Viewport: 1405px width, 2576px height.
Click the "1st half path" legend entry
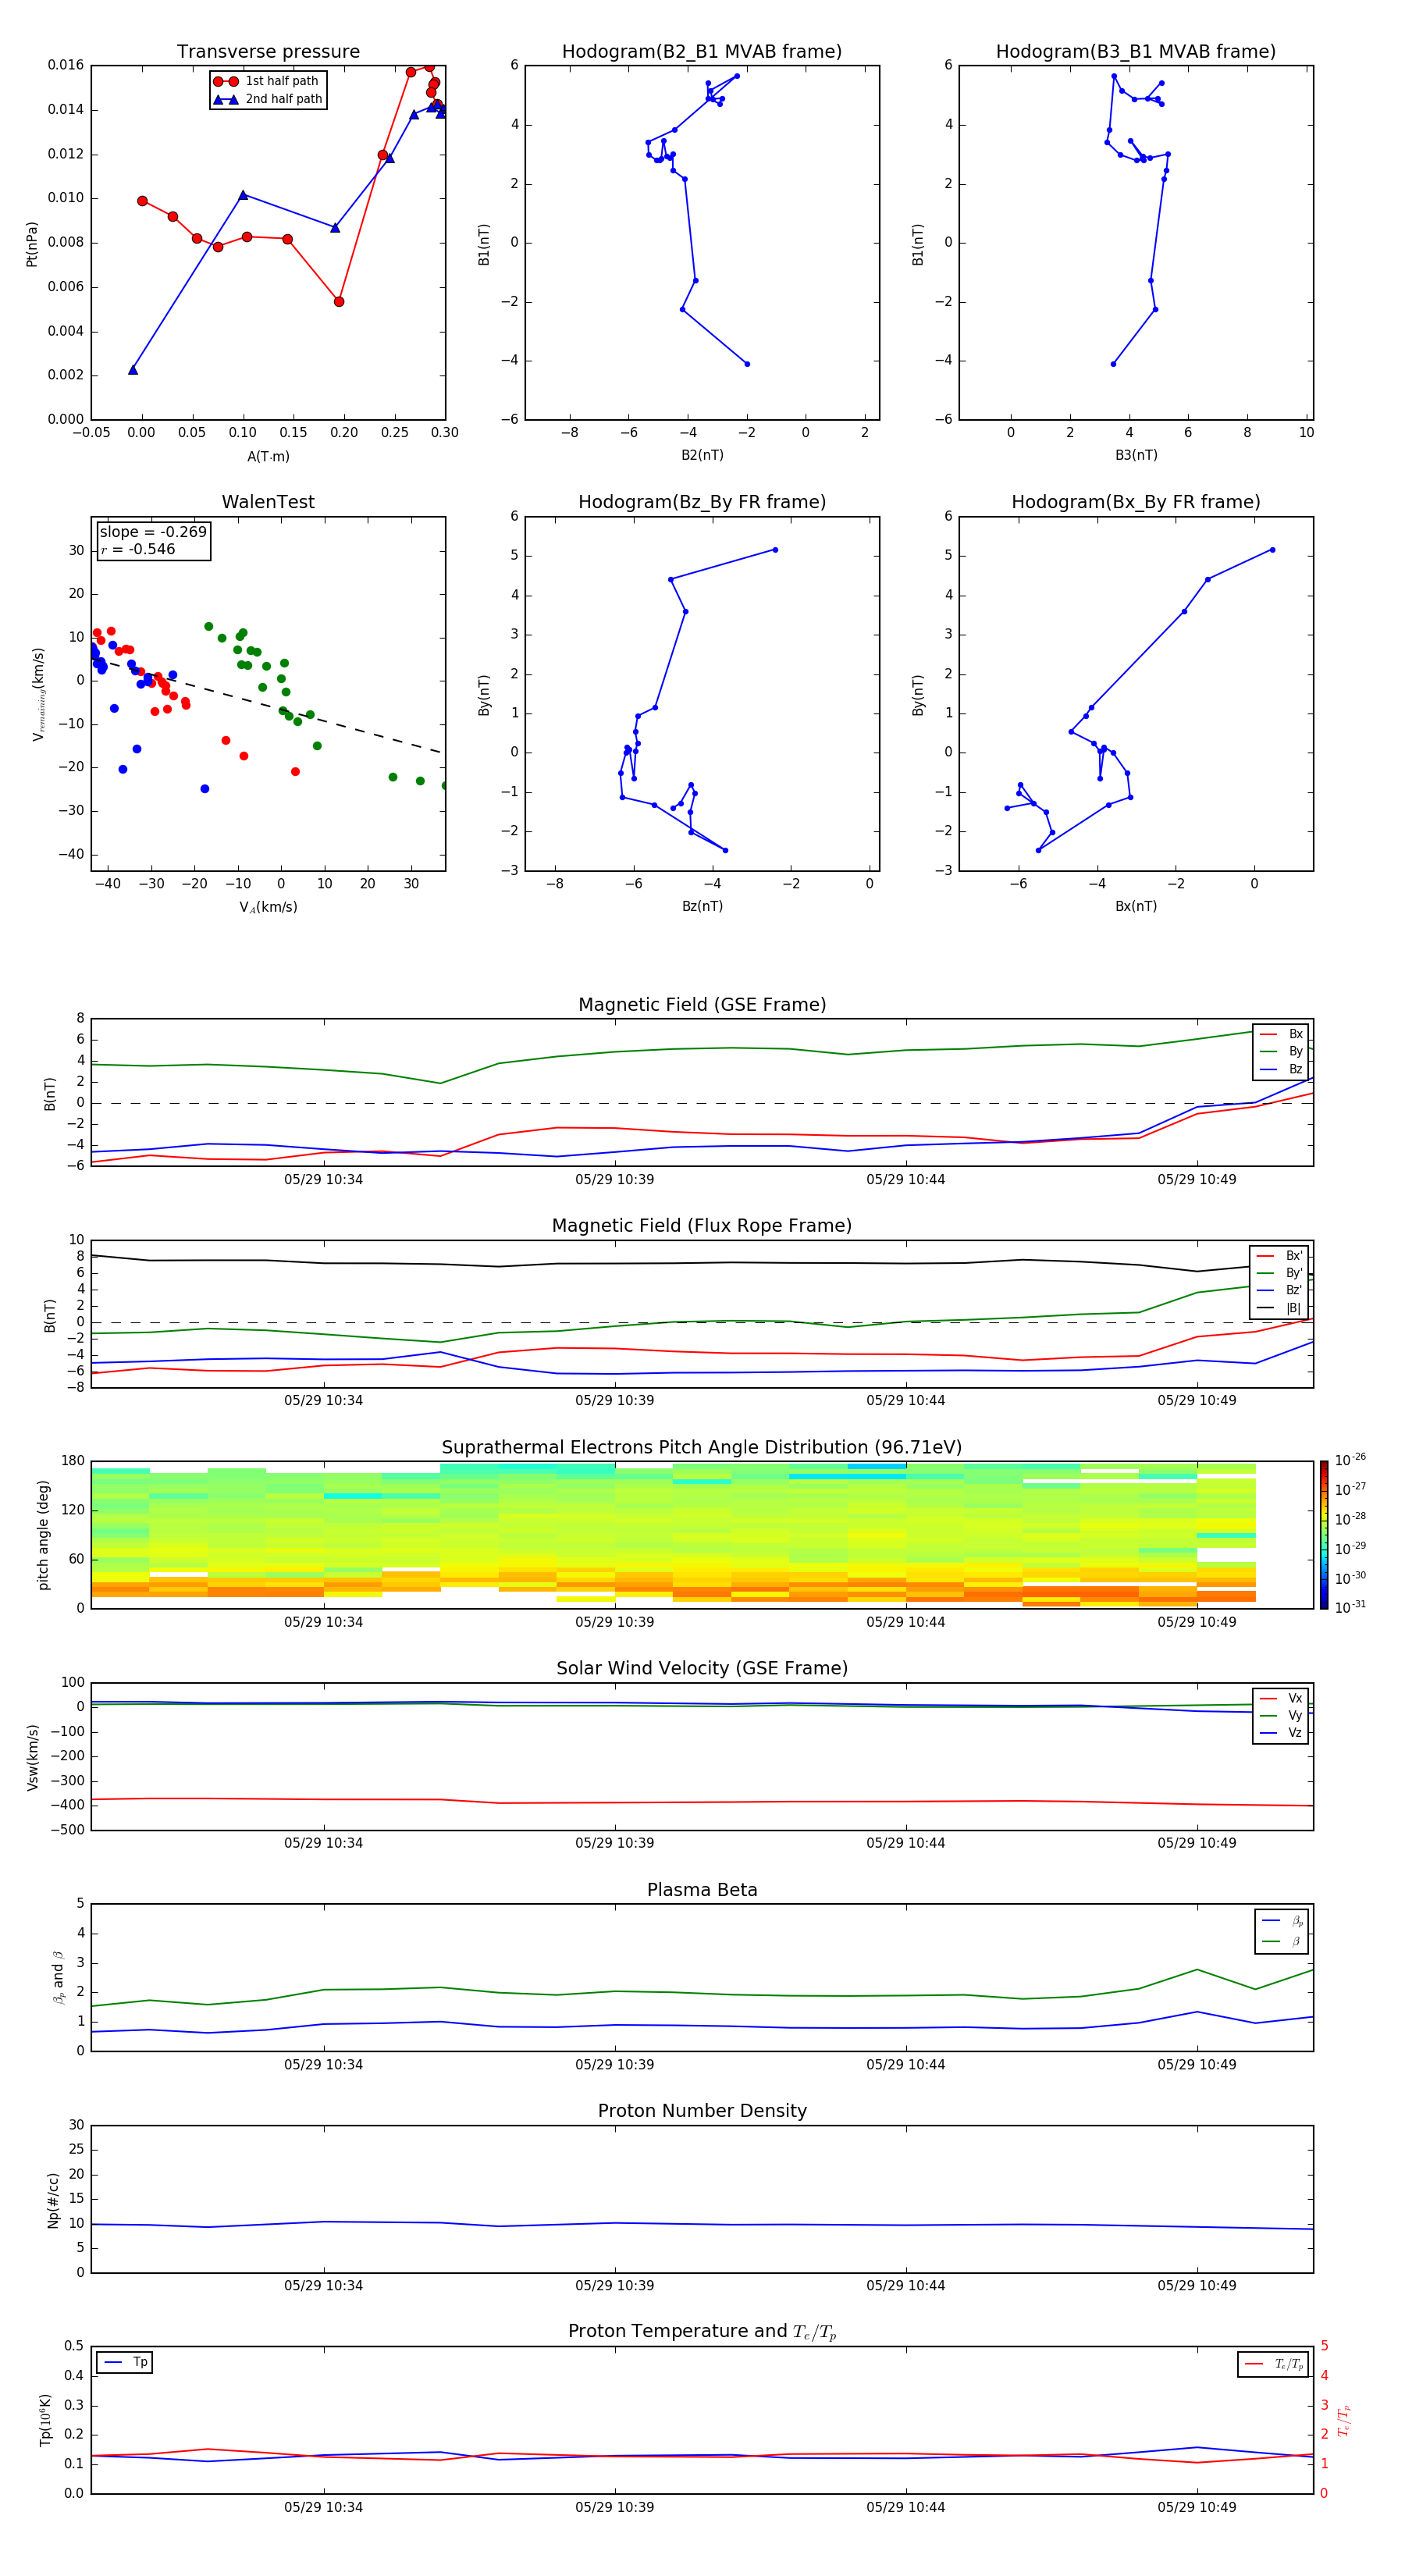(267, 81)
